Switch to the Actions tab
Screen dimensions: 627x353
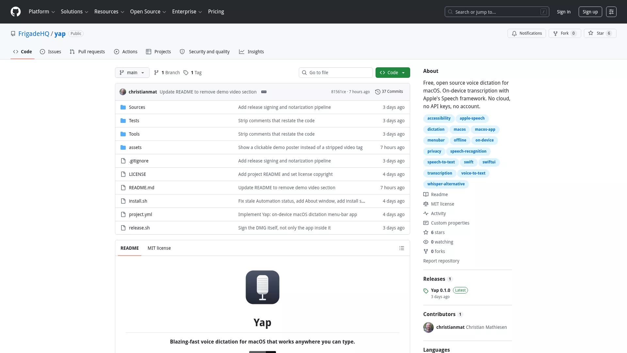(x=126, y=52)
